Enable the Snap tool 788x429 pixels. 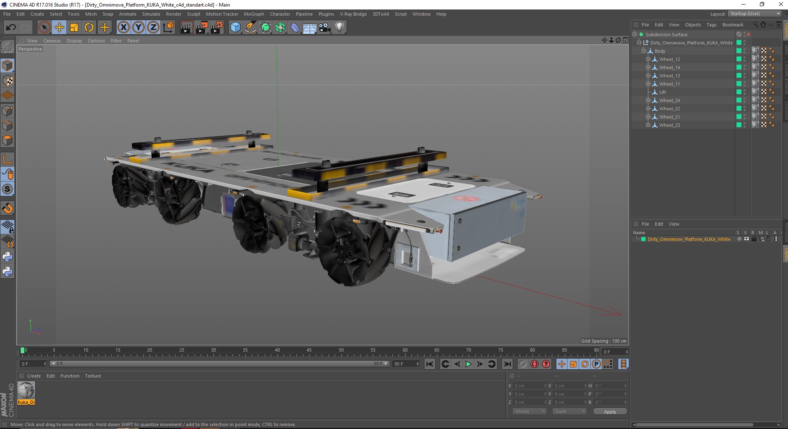7,208
